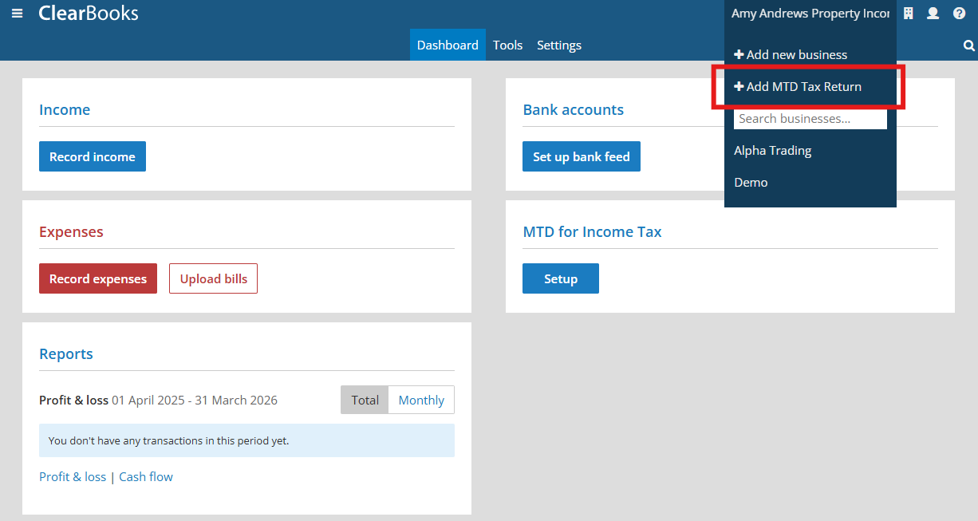Select Alpha Trading from the business list

(x=772, y=150)
